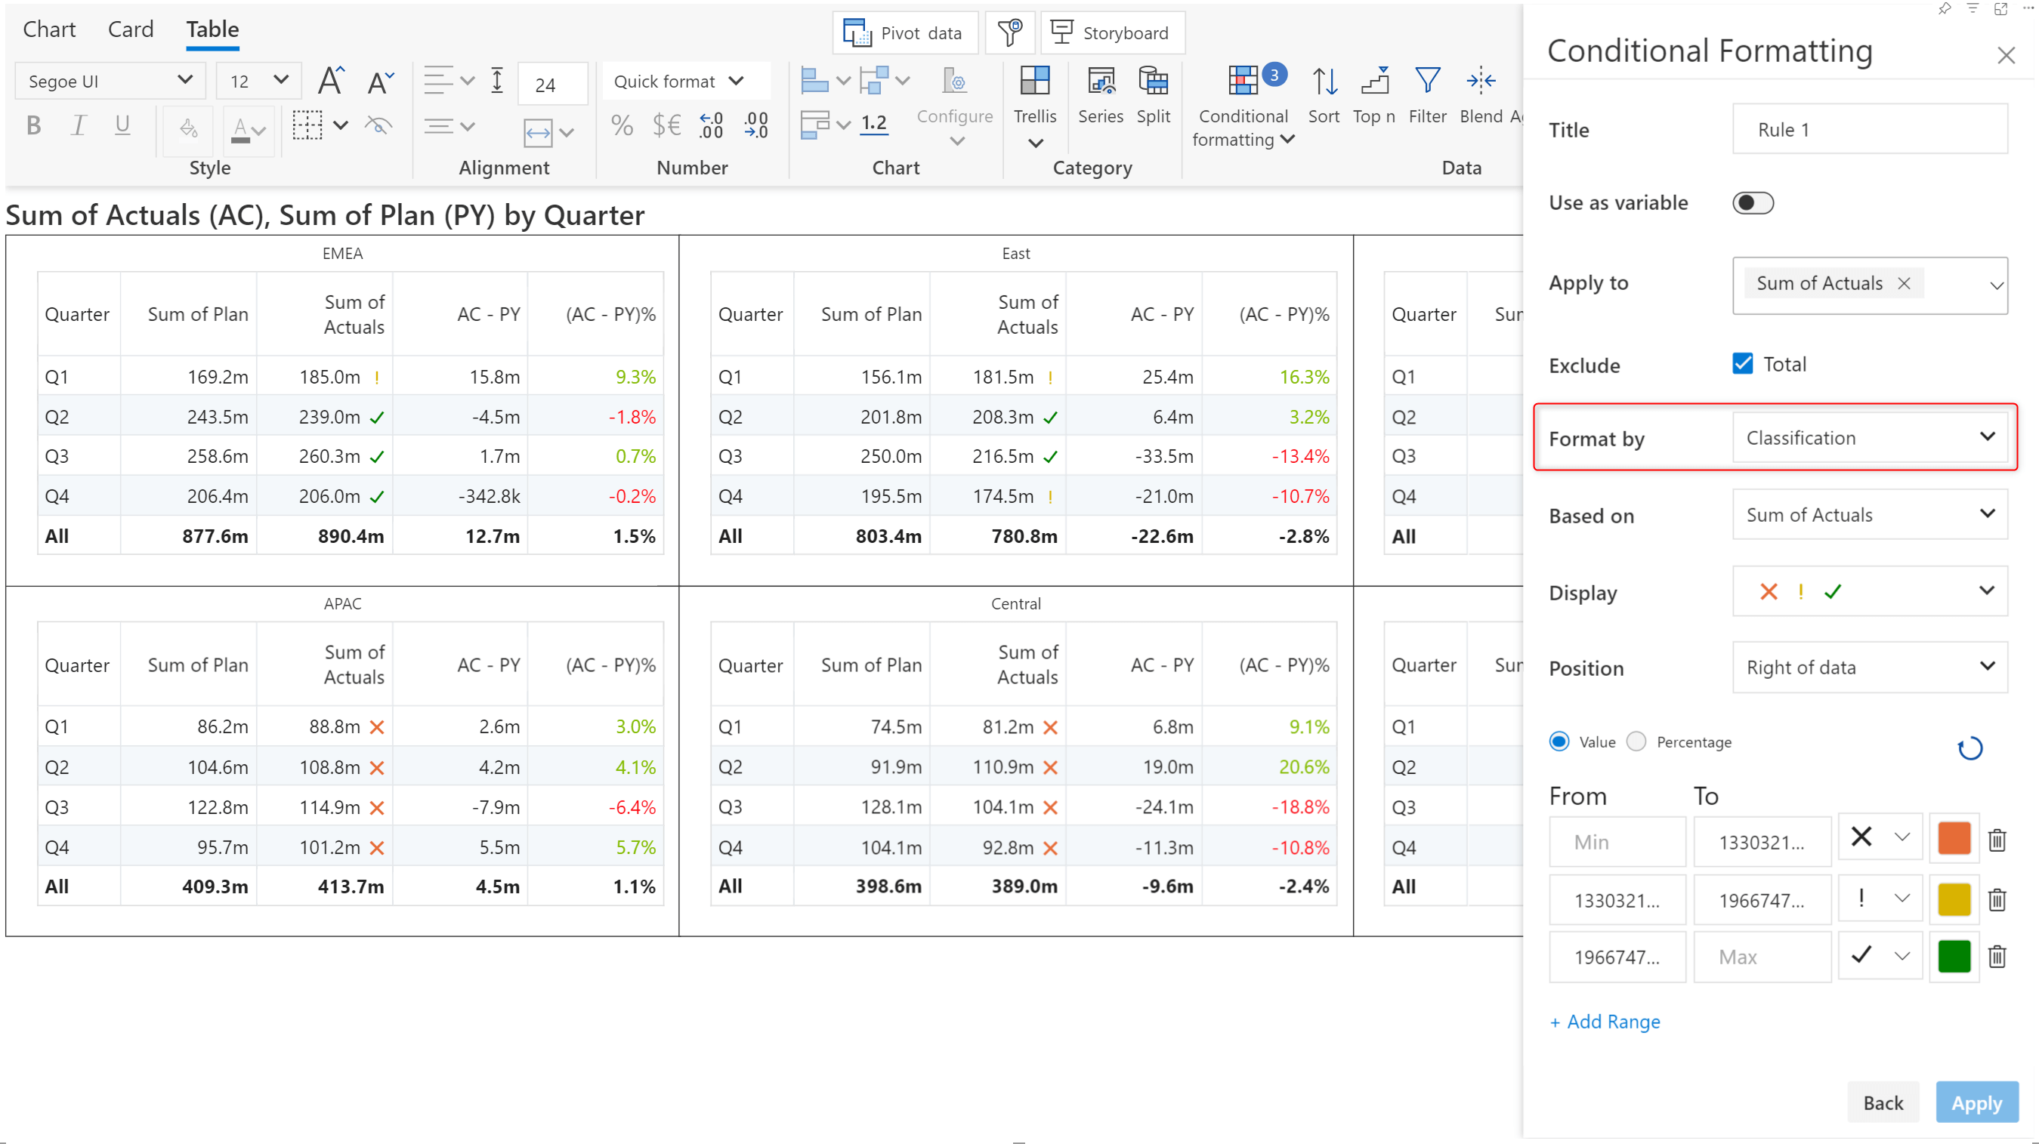Click the orange color swatch

[x=1954, y=839]
